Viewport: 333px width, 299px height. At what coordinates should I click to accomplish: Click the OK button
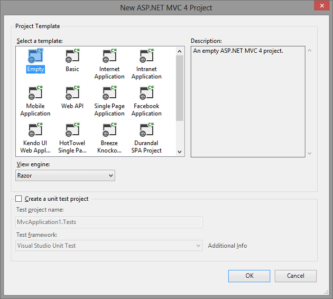[249, 276]
